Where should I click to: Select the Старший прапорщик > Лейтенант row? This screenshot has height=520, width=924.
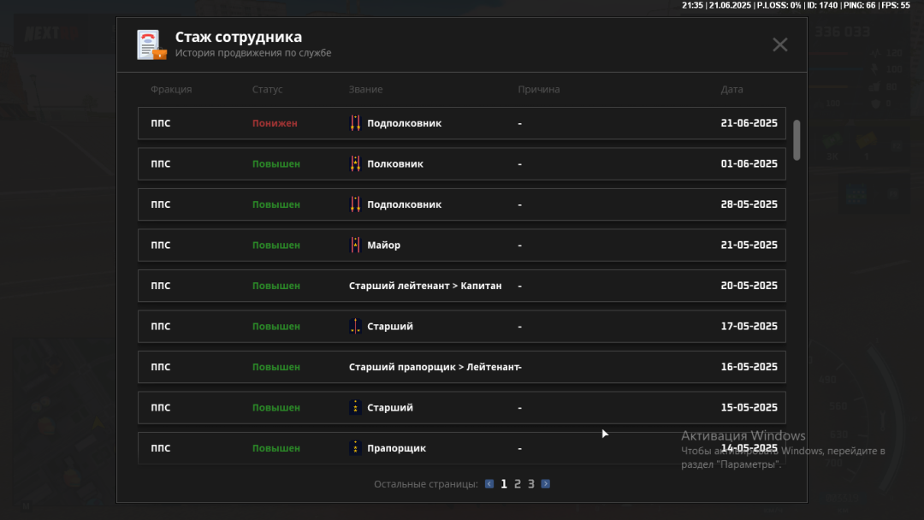click(x=461, y=367)
